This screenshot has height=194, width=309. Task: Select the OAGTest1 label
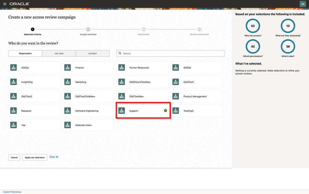[188, 82]
